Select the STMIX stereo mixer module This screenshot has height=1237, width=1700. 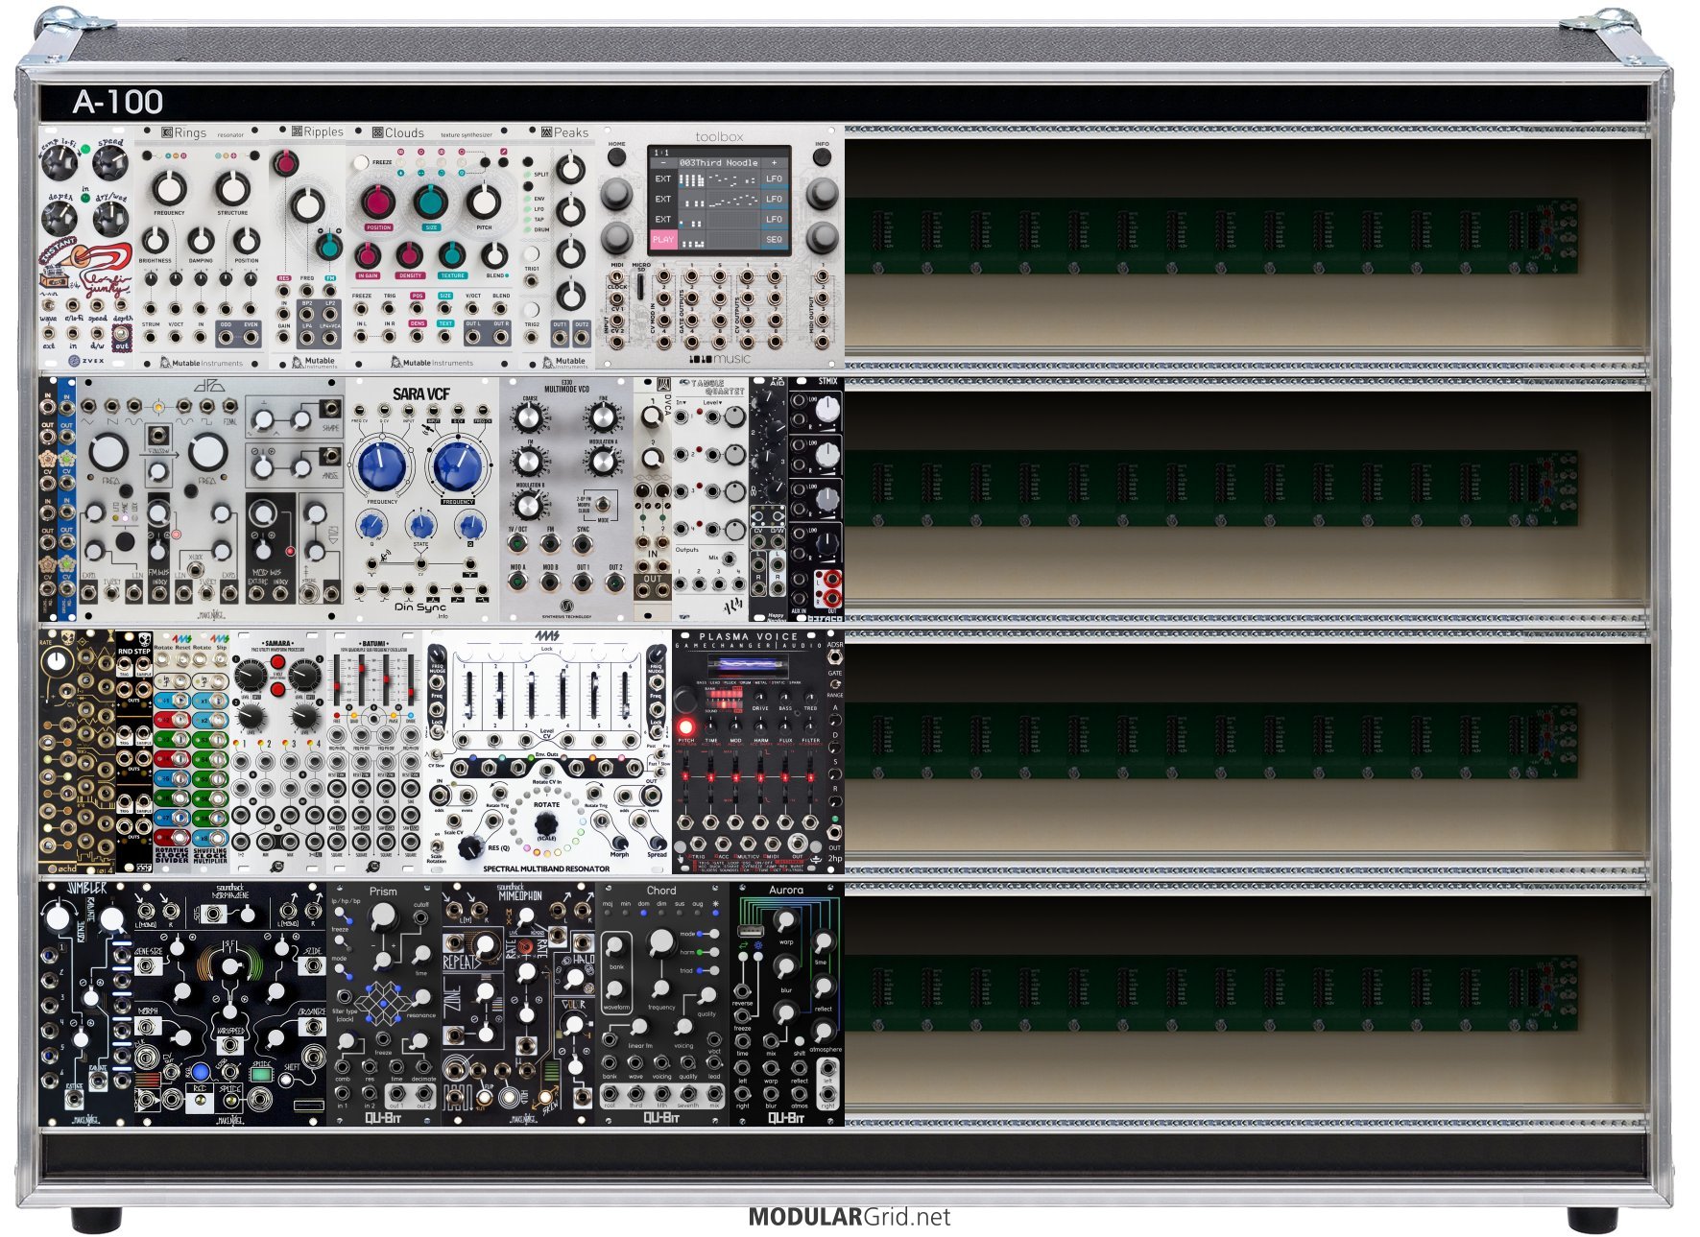816,499
